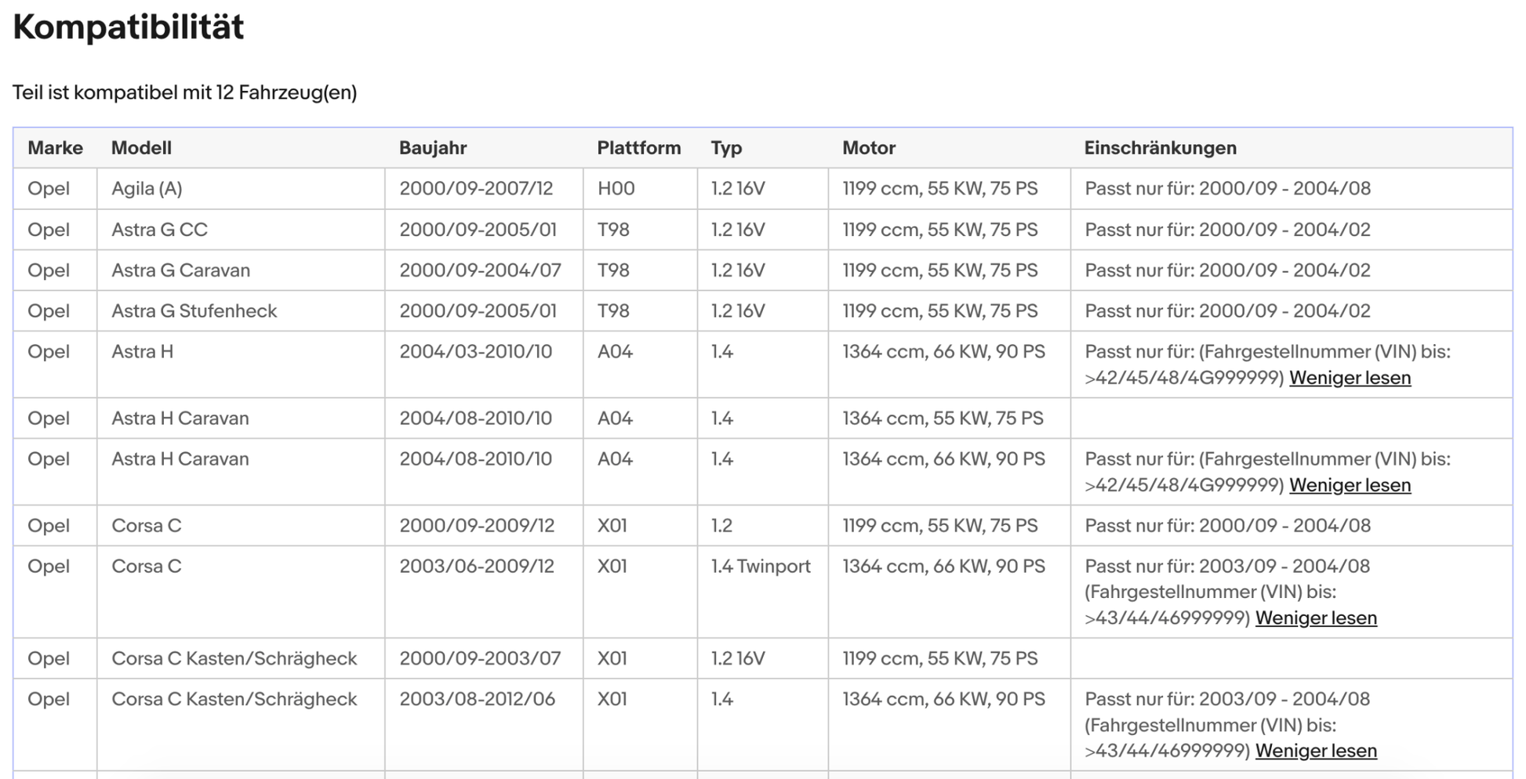Collapse 'Weniger lesen' in the Astra H row
The height and width of the screenshot is (779, 1526).
coord(1349,378)
